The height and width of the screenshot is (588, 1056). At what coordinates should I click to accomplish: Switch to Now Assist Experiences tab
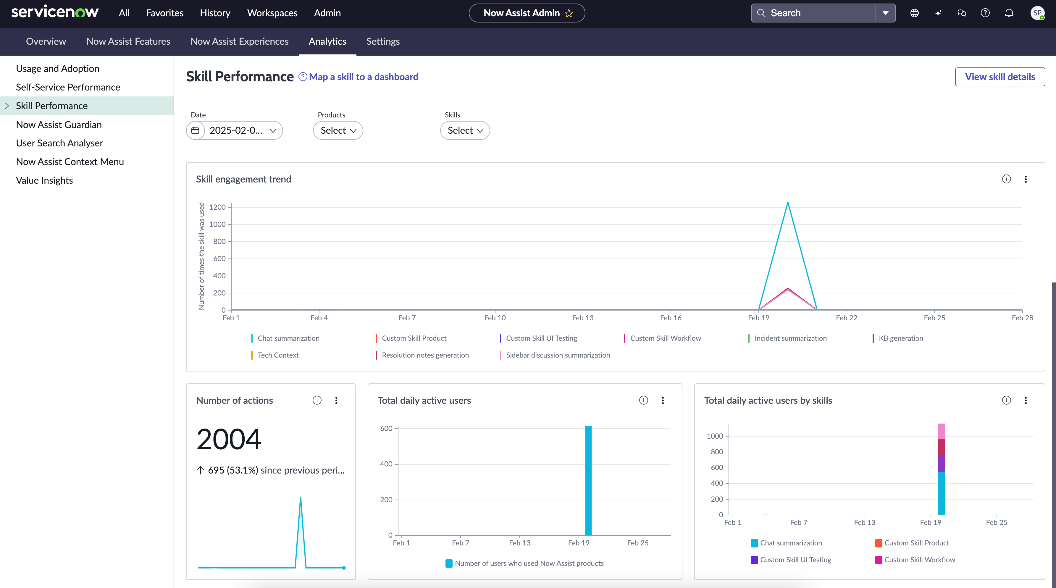(239, 41)
